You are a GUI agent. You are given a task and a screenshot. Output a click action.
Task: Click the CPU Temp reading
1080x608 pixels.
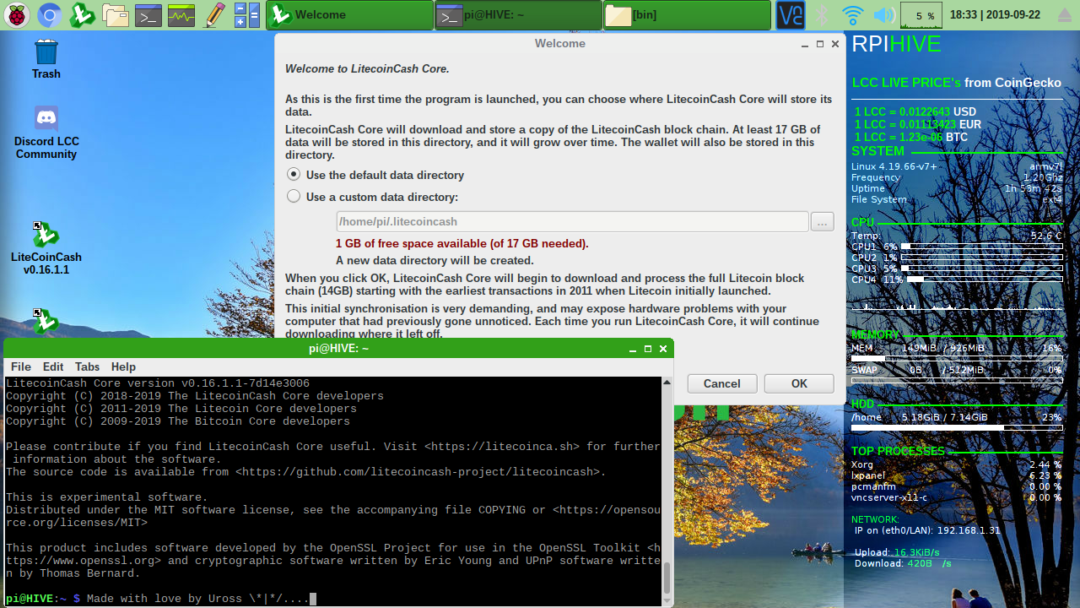pos(957,236)
